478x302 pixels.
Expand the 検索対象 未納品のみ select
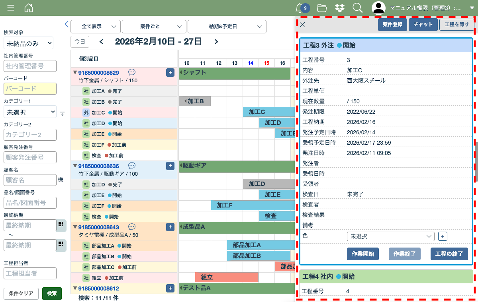tap(28, 43)
